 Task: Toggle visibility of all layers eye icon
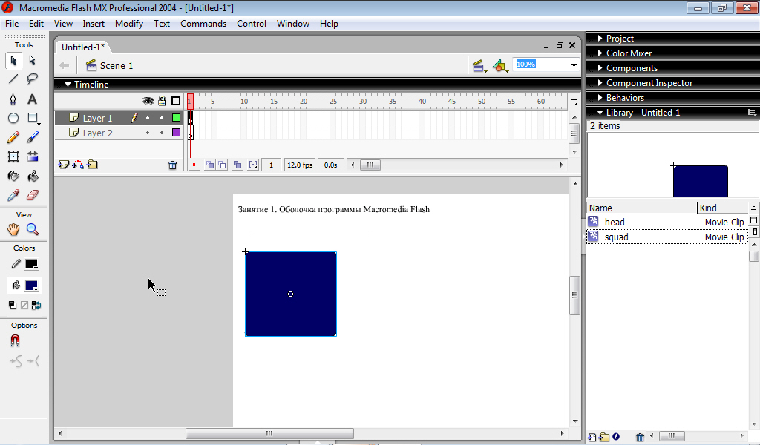coord(148,101)
